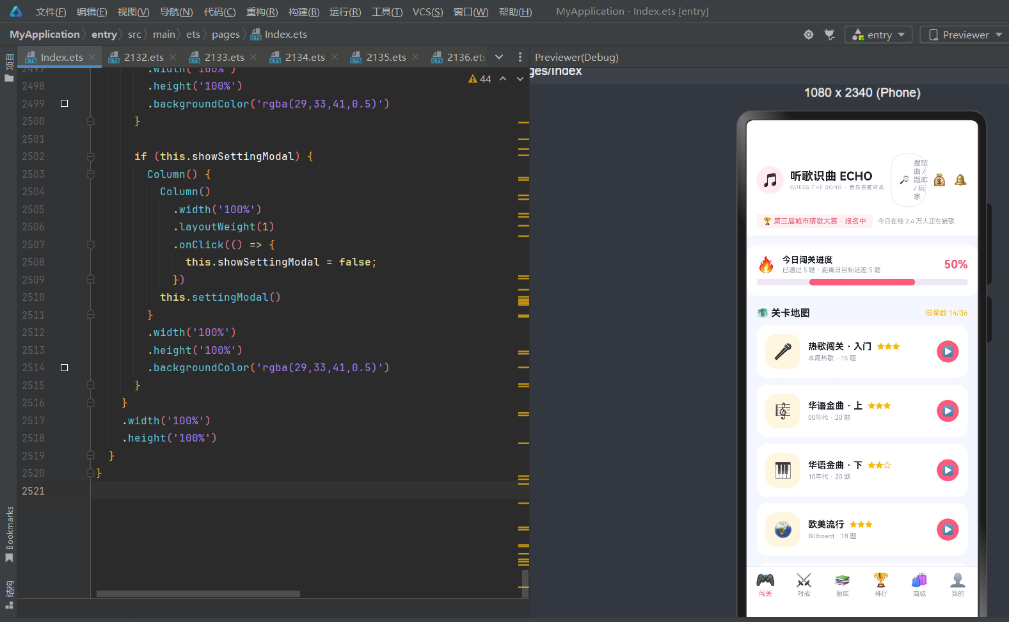Collapse the code block at line 2502
The width and height of the screenshot is (1009, 622).
point(91,157)
